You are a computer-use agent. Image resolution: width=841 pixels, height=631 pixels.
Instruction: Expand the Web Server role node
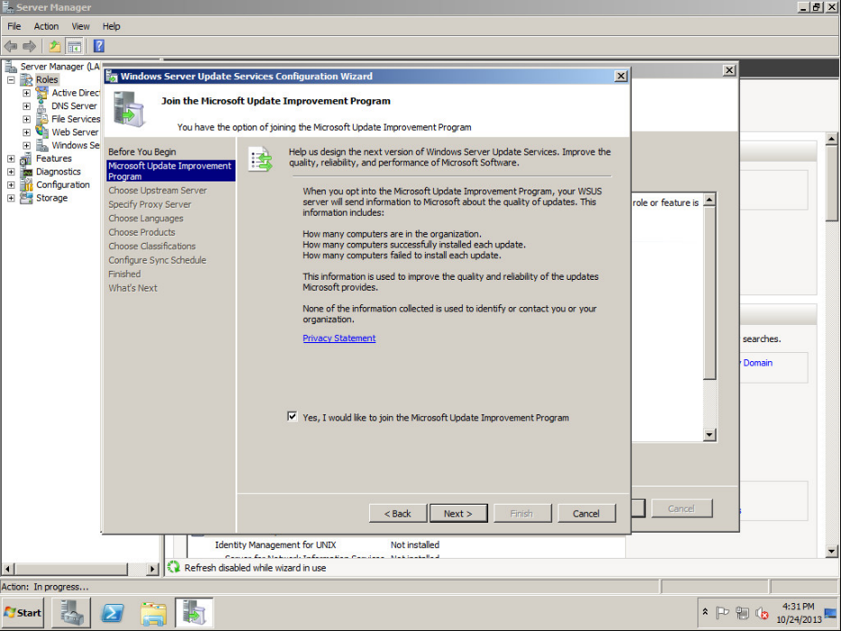coord(26,132)
